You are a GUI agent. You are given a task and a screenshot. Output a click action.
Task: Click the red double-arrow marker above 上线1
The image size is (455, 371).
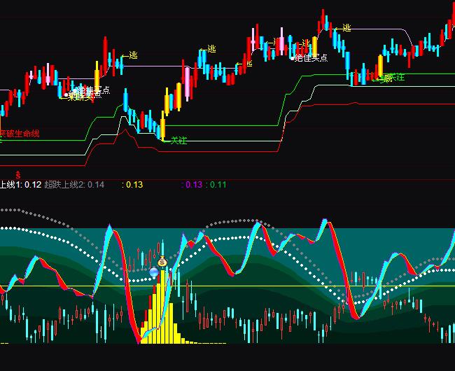18,174
